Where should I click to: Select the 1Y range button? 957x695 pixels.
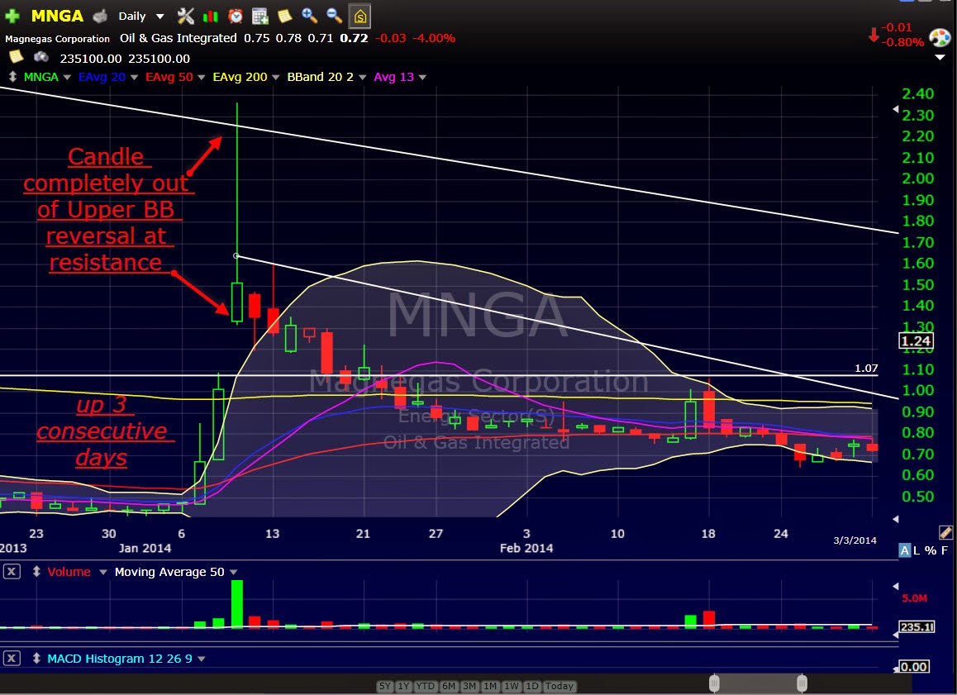403,686
